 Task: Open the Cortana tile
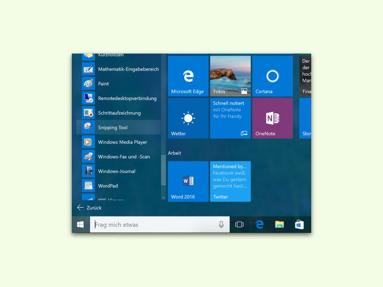click(x=272, y=76)
